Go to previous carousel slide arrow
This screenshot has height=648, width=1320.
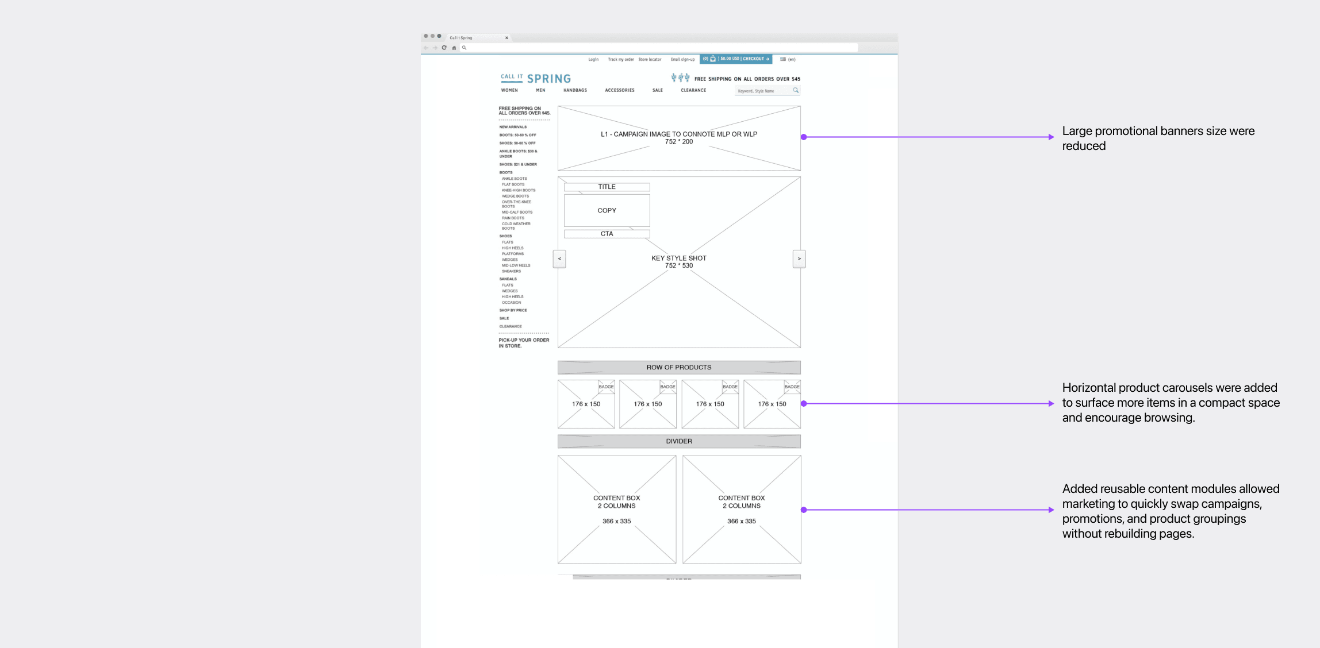pos(559,259)
